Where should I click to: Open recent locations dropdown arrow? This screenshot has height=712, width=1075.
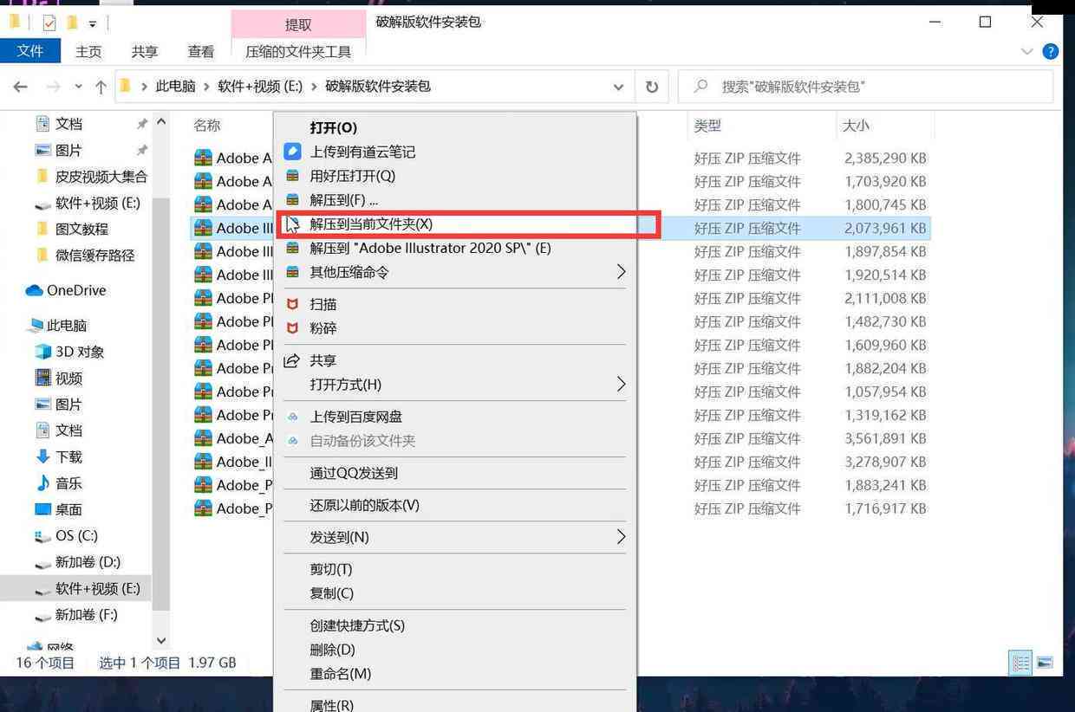[x=78, y=87]
